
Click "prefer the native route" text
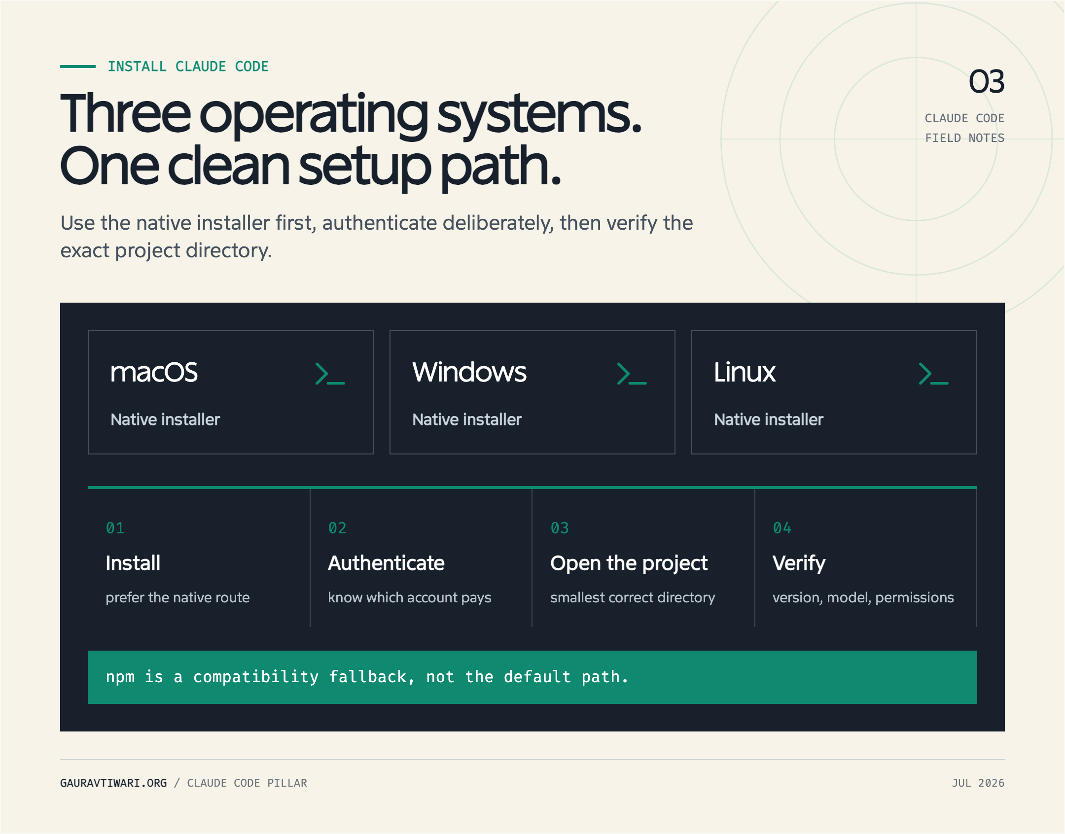click(x=177, y=597)
